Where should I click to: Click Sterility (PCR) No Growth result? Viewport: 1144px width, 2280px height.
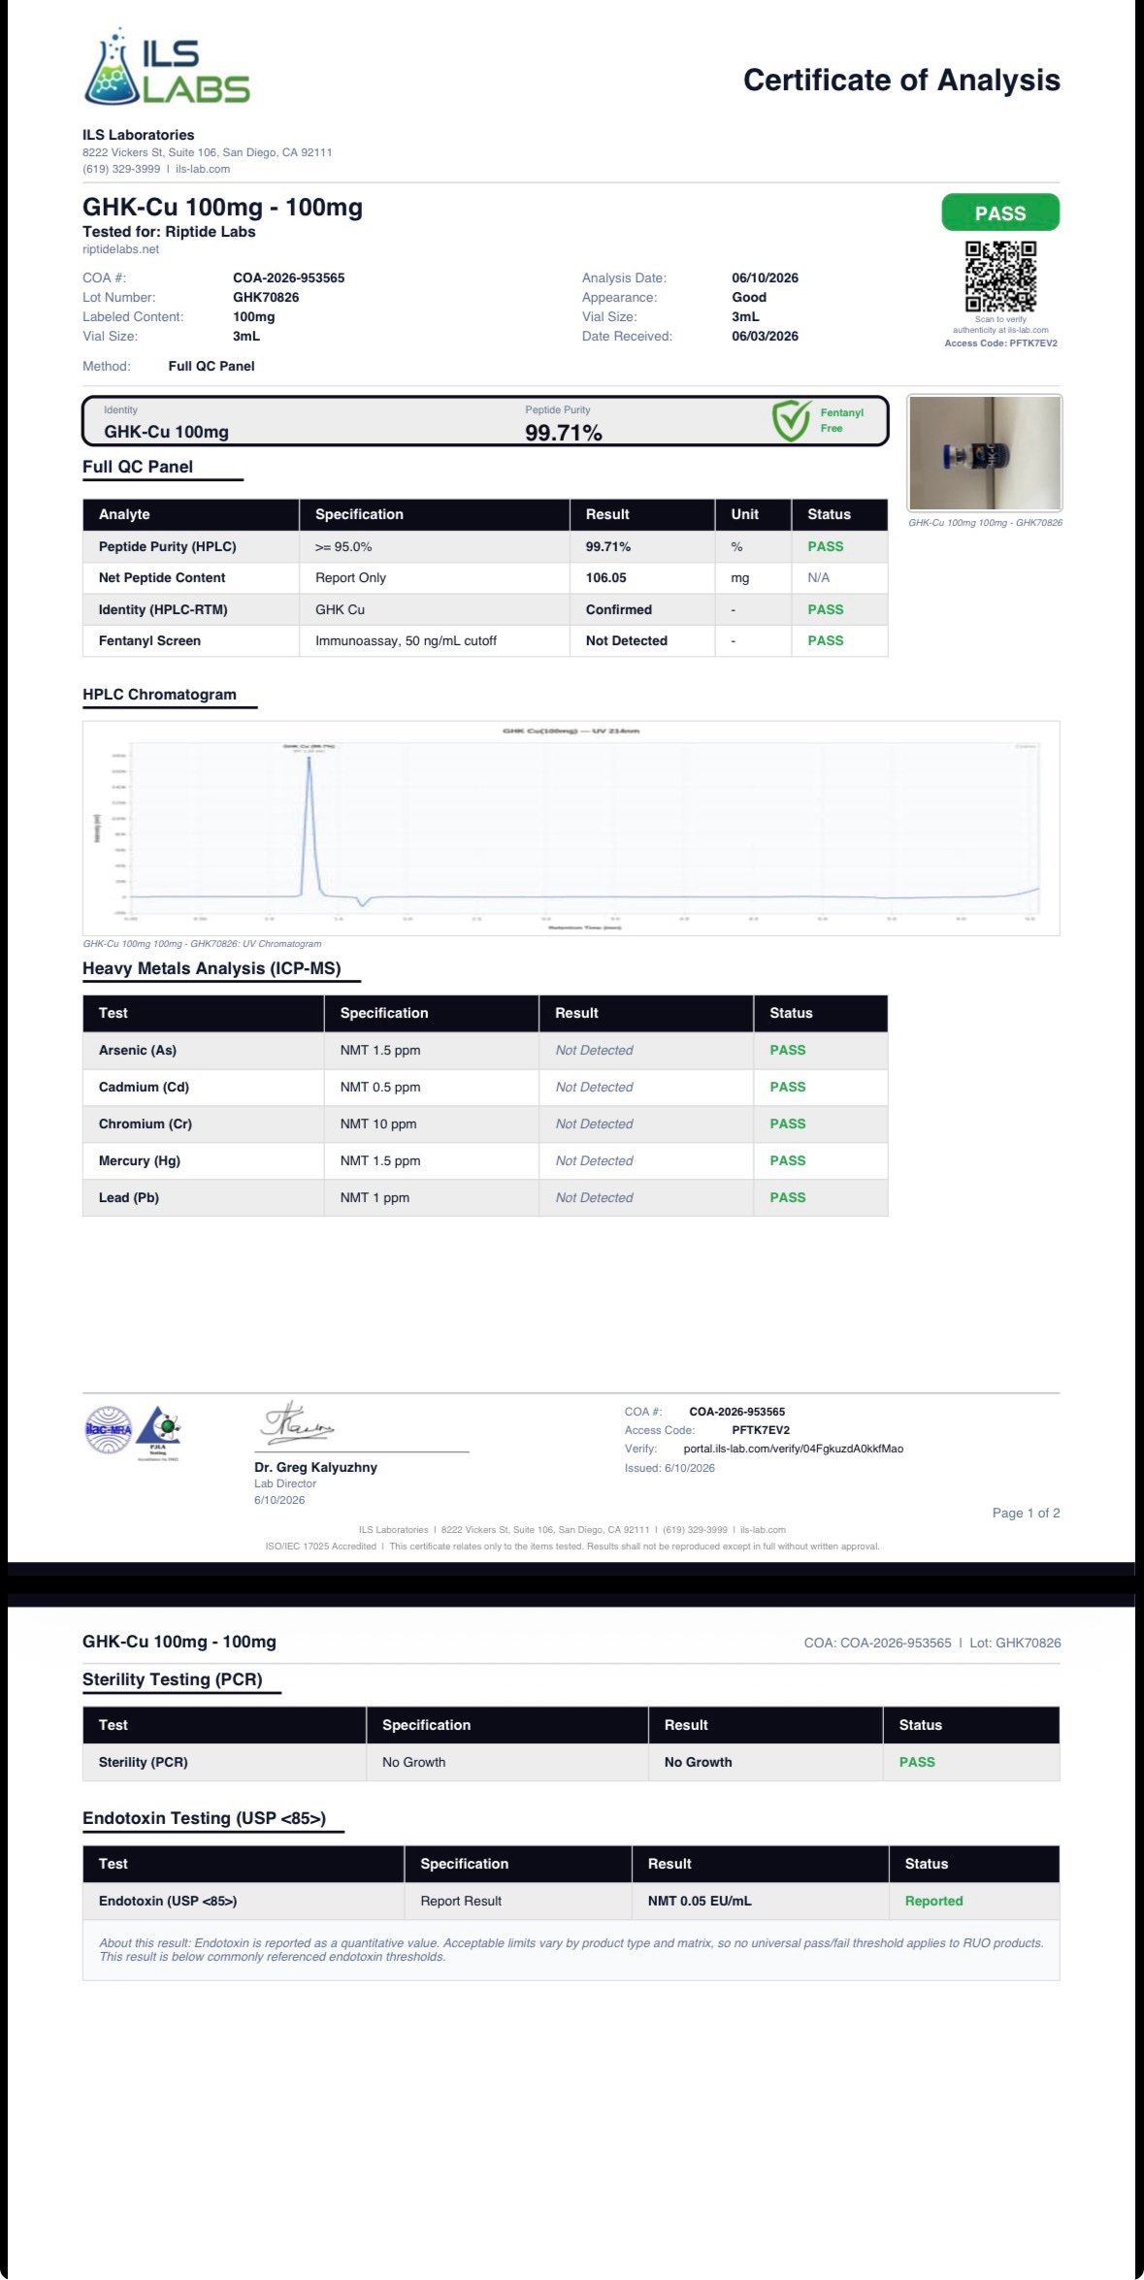[698, 1762]
